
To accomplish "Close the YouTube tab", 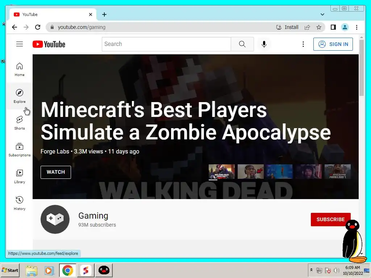I will point(90,14).
